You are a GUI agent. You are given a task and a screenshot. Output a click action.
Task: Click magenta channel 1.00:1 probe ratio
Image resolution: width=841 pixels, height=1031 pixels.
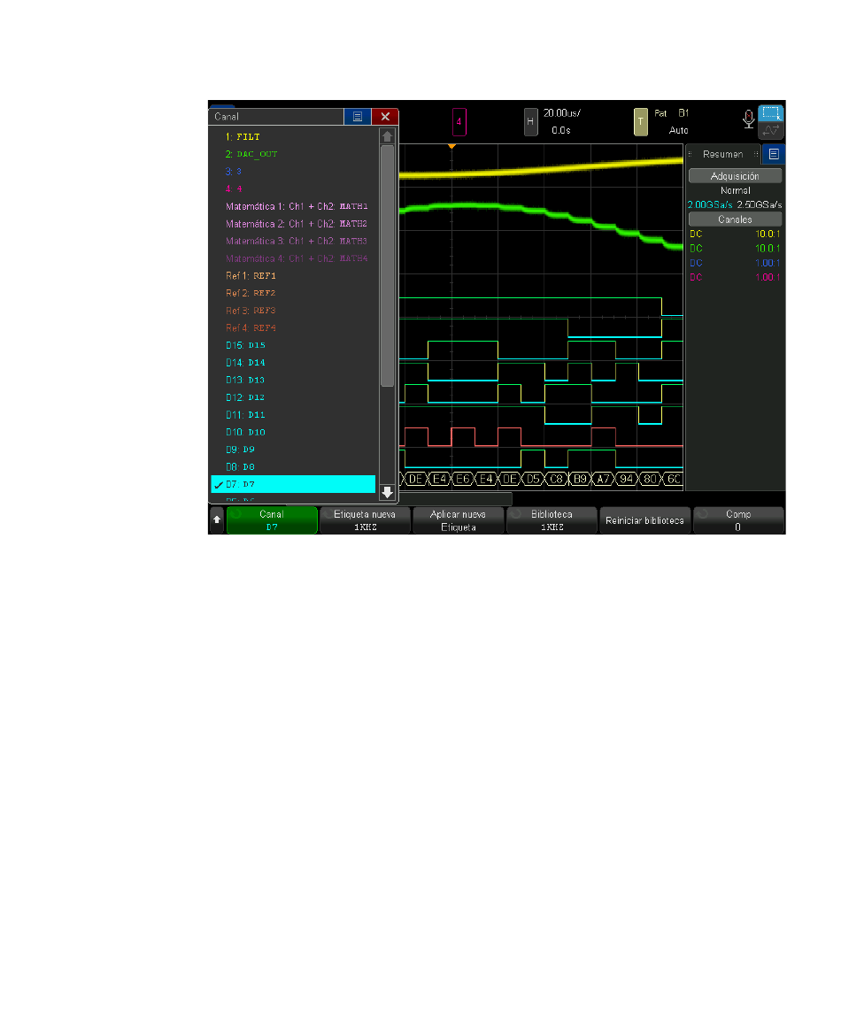[x=768, y=278]
